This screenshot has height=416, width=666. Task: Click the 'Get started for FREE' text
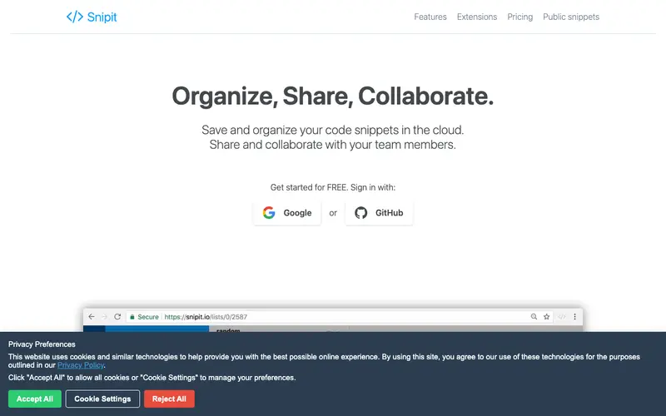(x=309, y=187)
